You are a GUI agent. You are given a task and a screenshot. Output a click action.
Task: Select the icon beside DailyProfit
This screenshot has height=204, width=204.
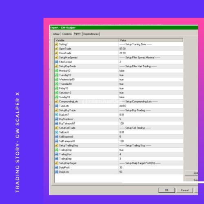click(57, 167)
